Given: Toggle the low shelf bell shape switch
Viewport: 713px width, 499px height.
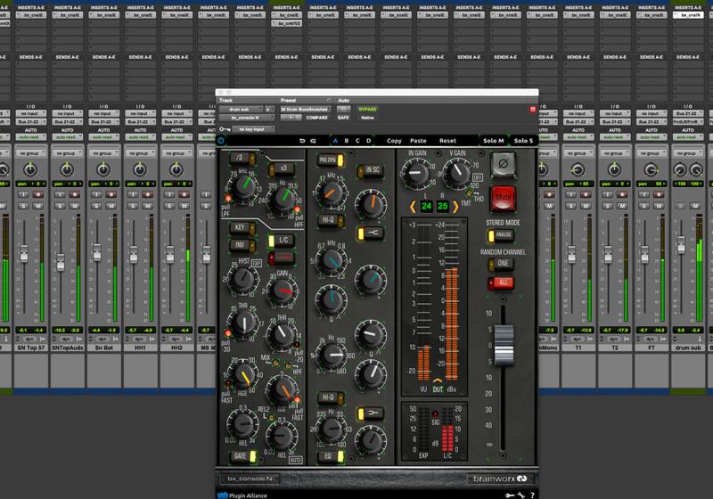Looking at the screenshot, I should point(371,413).
